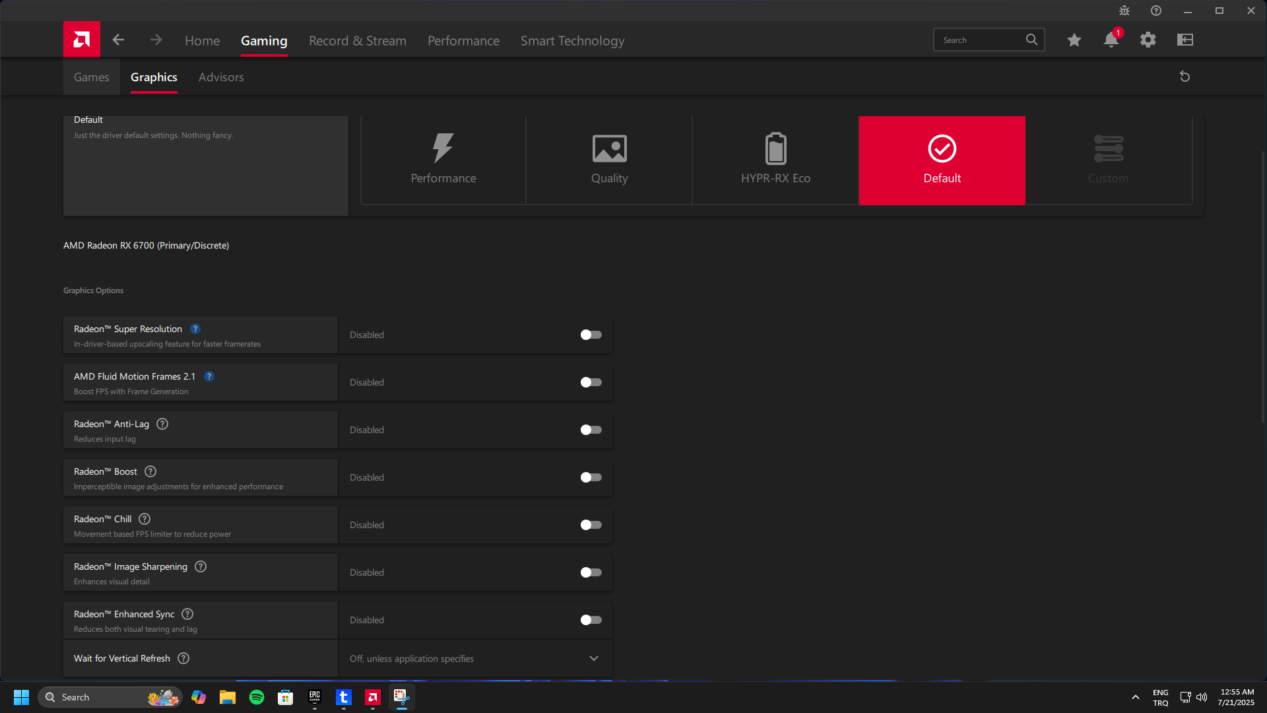Go forward with the right arrow
Viewport: 1267px width, 713px height.
[x=156, y=40]
